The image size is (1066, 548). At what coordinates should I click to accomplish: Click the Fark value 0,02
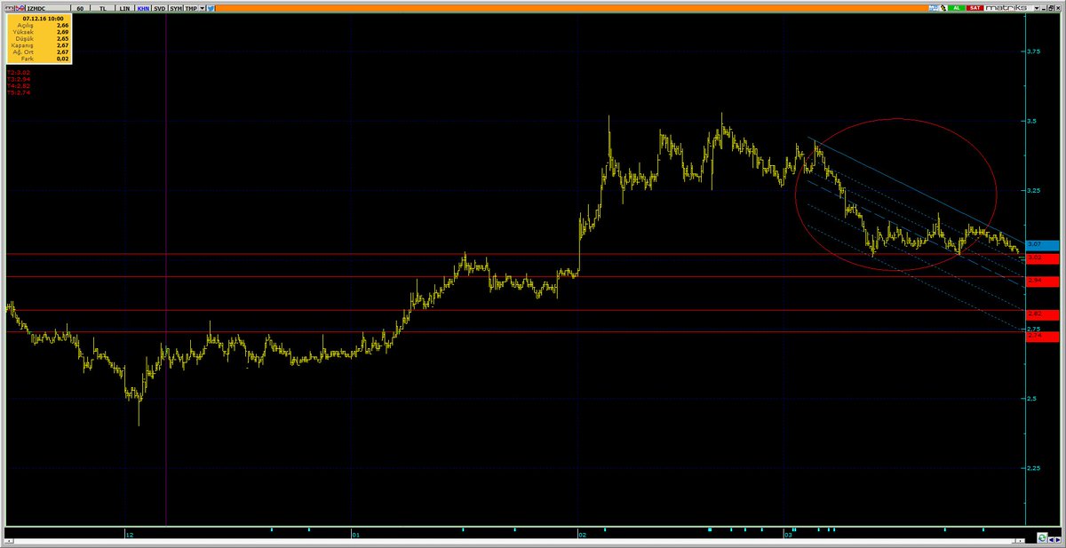[62, 59]
